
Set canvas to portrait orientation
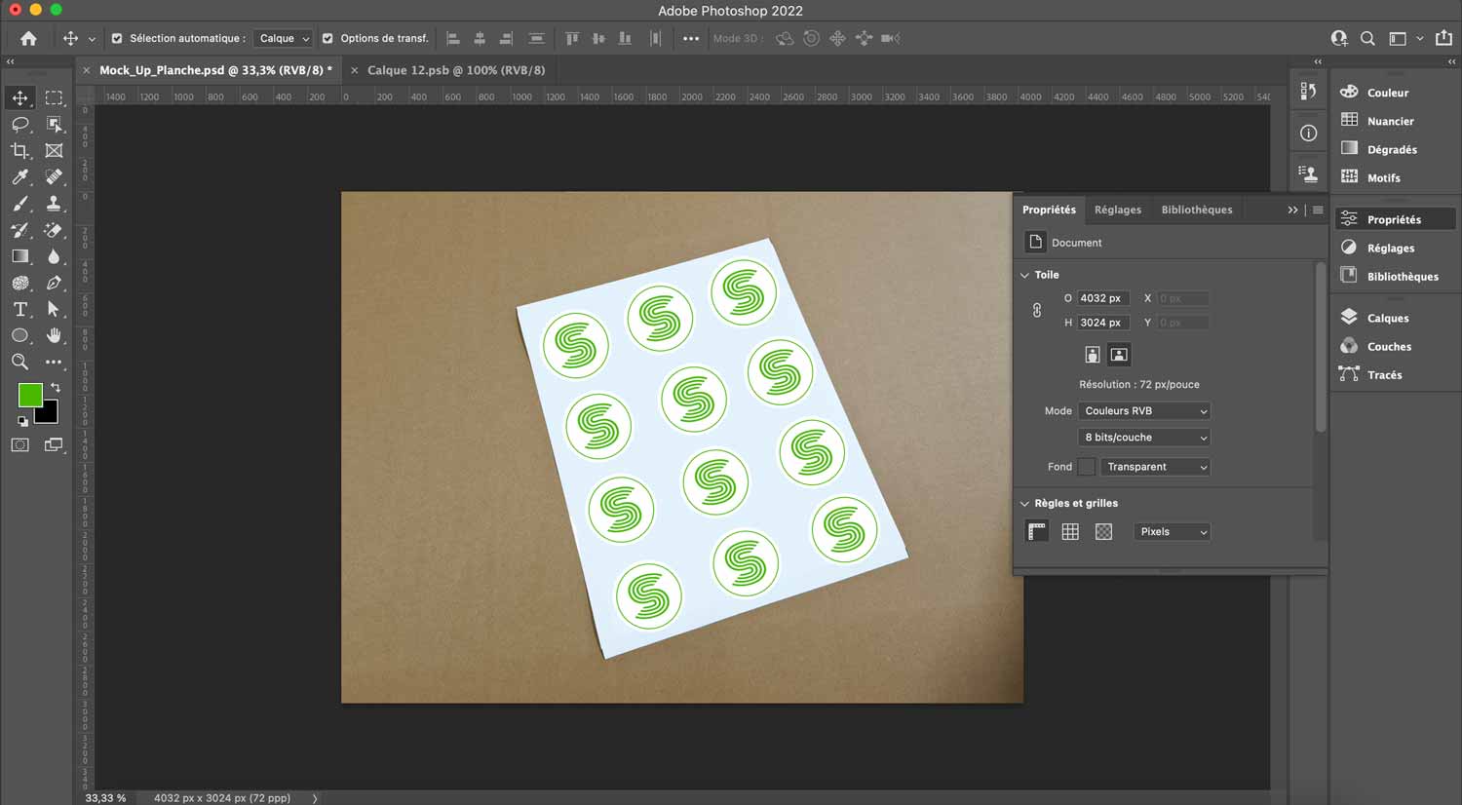(1093, 355)
